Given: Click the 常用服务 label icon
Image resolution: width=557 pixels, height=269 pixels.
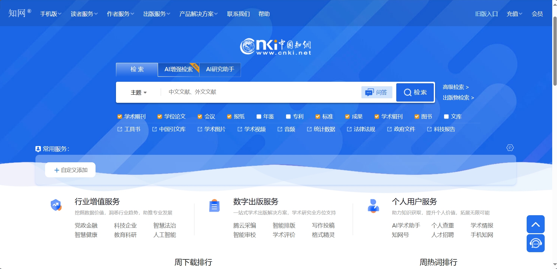Looking at the screenshot, I should click(x=38, y=149).
